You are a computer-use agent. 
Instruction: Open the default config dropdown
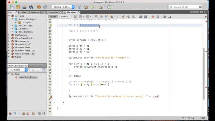tap(73, 7)
